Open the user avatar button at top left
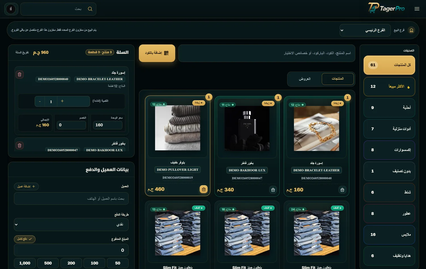Screen dimensions: 426x269 tap(11, 9)
